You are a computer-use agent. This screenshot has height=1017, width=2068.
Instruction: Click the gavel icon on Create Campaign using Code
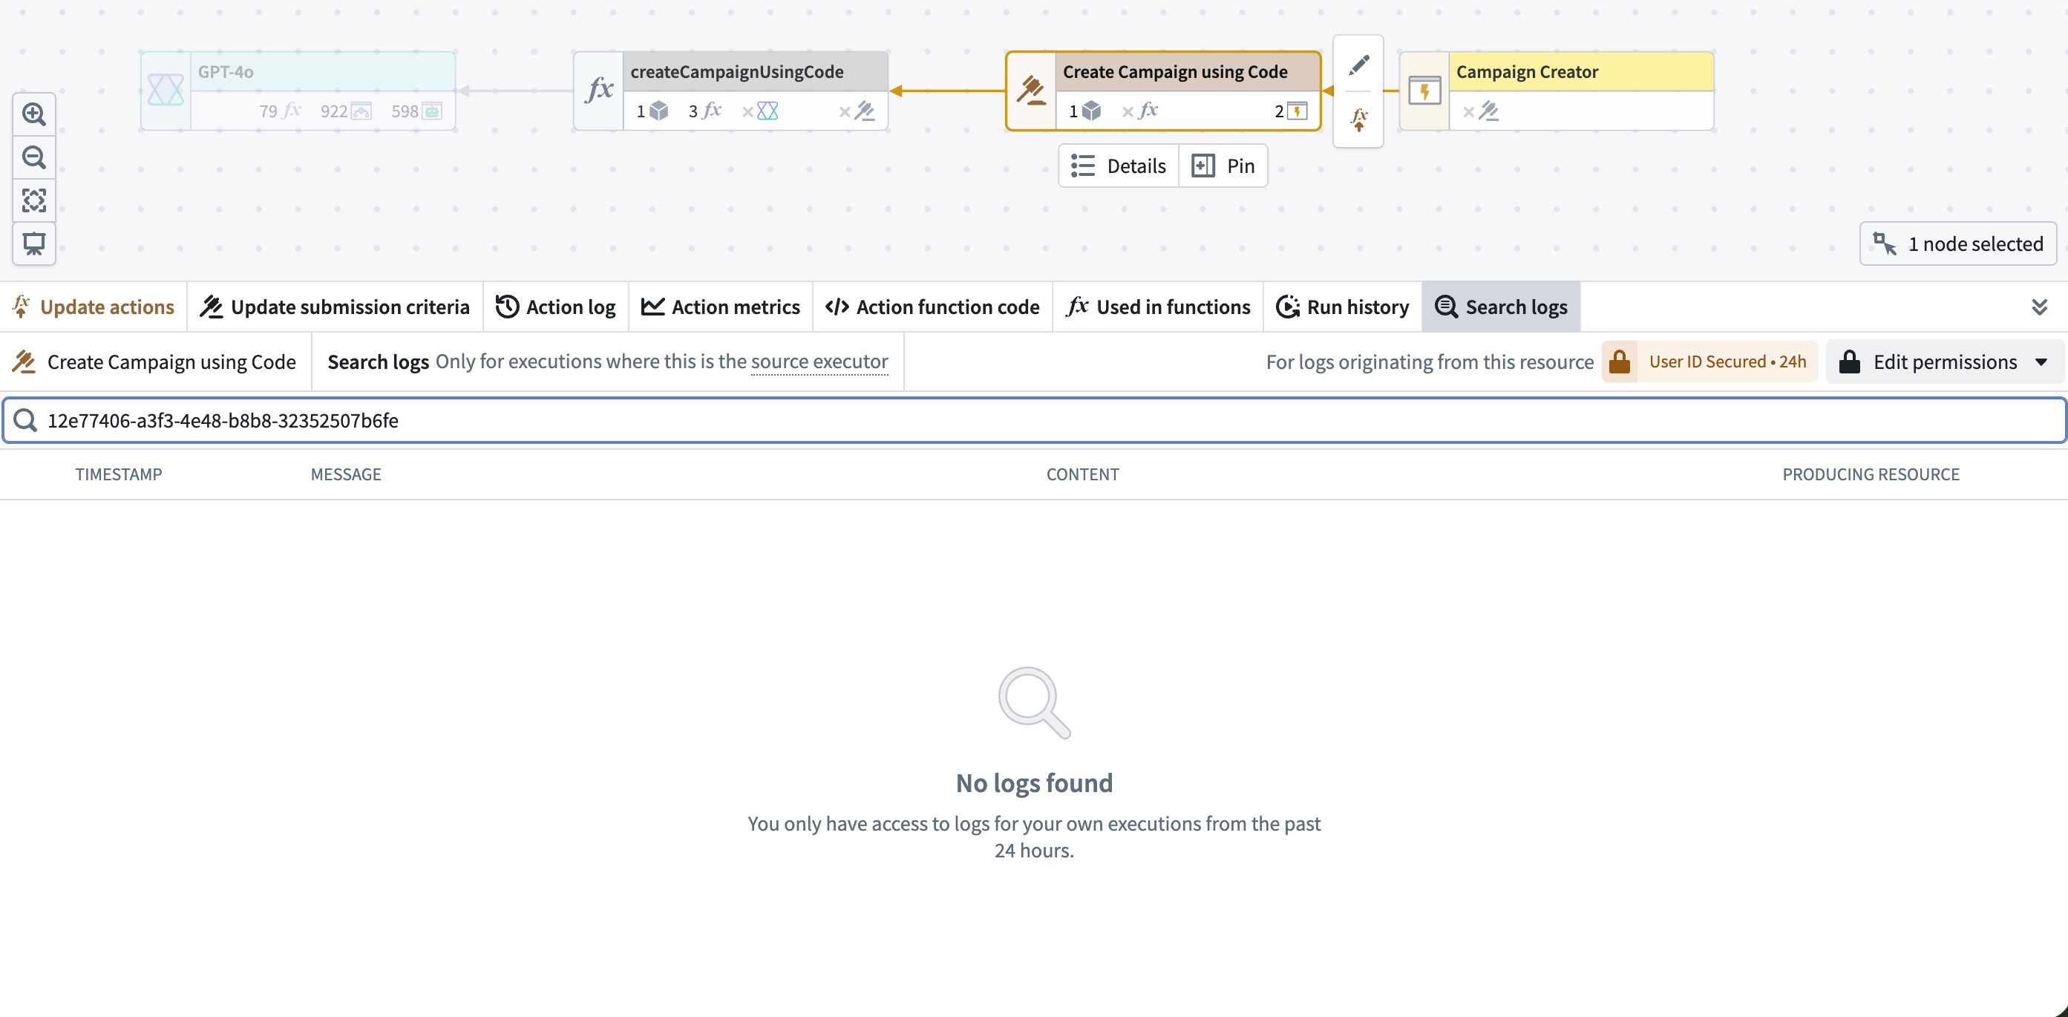[x=1031, y=90]
